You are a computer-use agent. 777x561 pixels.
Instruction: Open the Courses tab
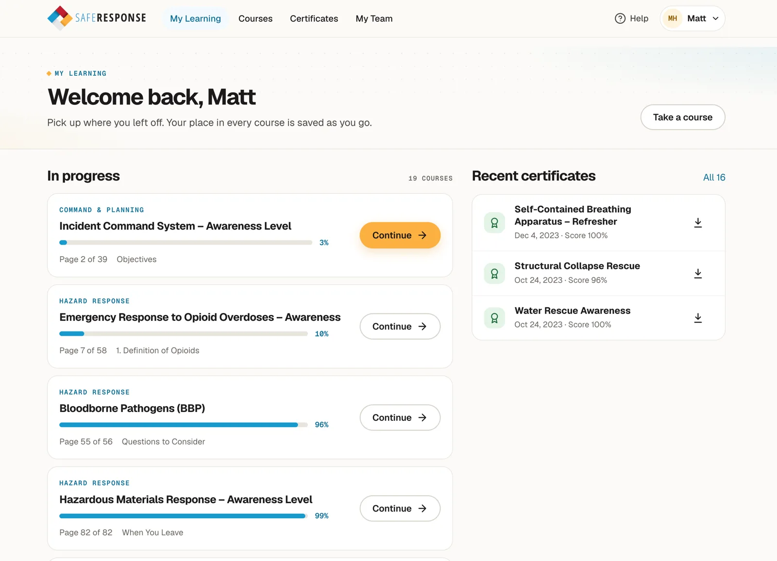click(255, 18)
